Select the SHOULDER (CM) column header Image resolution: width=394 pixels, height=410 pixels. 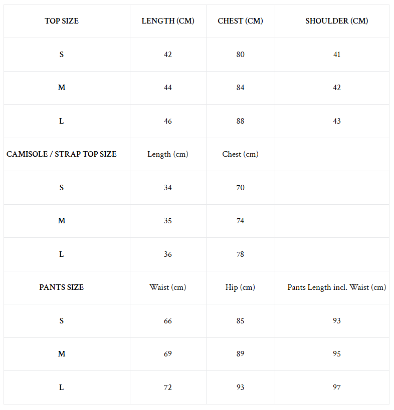tap(336, 21)
